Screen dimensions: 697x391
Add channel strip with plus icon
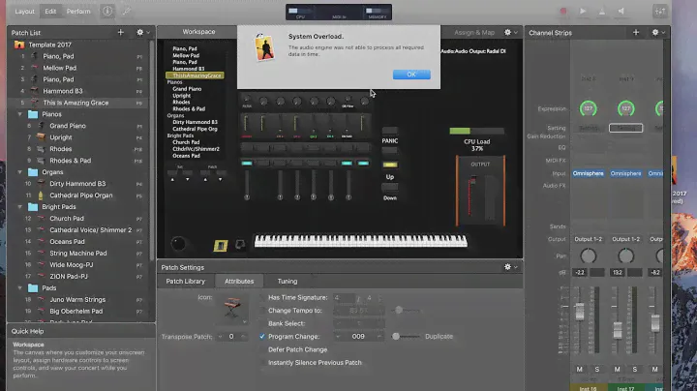coord(635,32)
